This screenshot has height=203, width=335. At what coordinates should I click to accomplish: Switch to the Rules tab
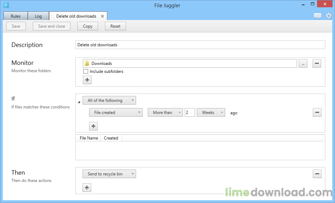click(x=15, y=16)
